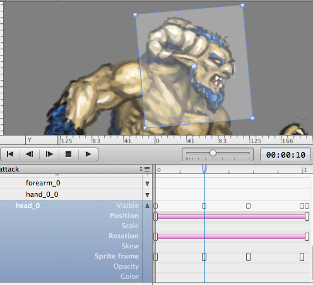Image resolution: width=313 pixels, height=285 pixels.
Task: Select the Scale property label
Action: pos(130,226)
